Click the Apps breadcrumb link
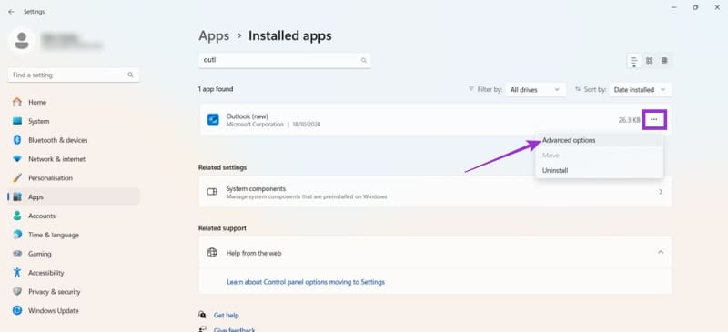 click(214, 35)
